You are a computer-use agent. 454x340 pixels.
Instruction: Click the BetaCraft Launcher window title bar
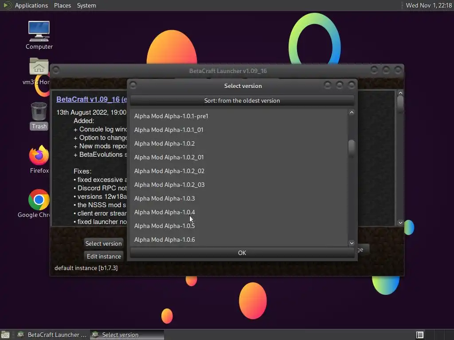click(227, 71)
